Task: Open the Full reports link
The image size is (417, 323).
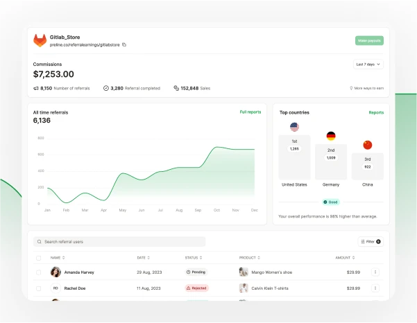Action: tap(250, 112)
